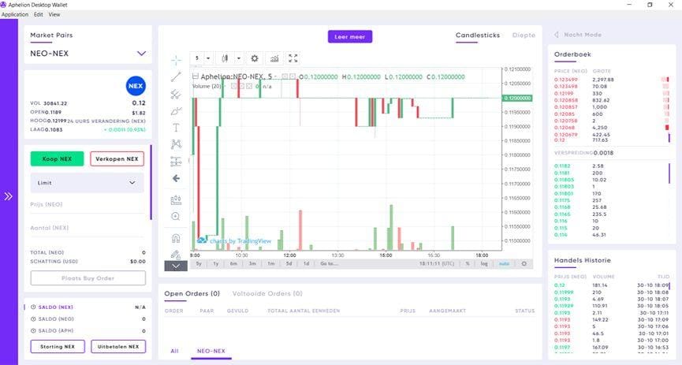Screen dimensions: 682x365
Task: Click the Plaats Buy Order button
Action: (88, 278)
